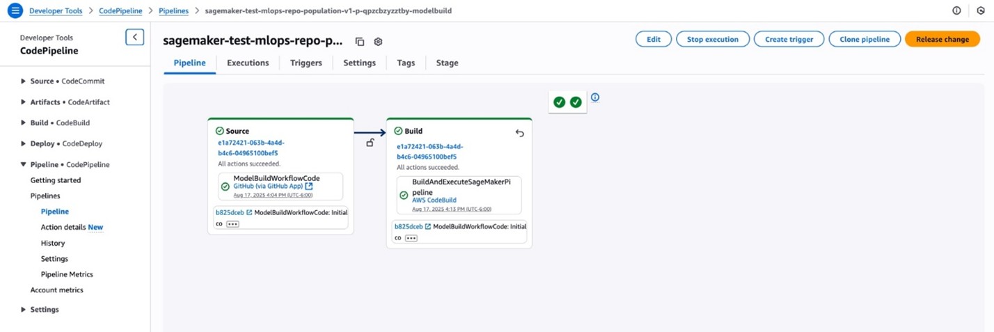Screen dimensions: 994x332
Task: Click the first green checkmark in stage overview
Action: (559, 102)
